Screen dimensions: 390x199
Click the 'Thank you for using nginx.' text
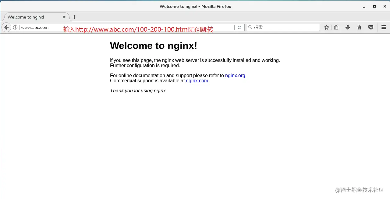pyautogui.click(x=139, y=91)
